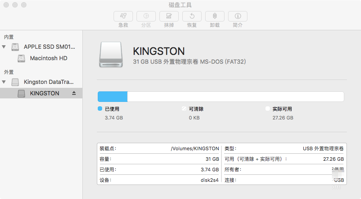This screenshot has height=199, width=361.
Task: Click the 装载点 label
Action: (108, 148)
